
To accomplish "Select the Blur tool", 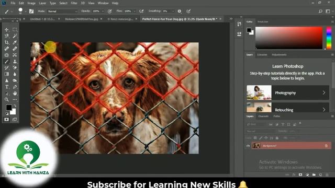I will pos(15,74).
